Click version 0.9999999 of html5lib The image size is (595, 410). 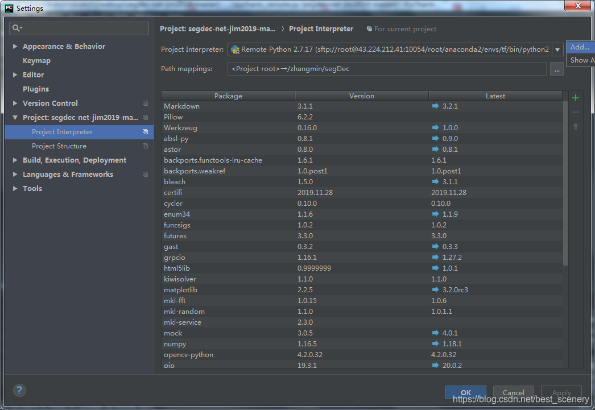pyautogui.click(x=314, y=268)
